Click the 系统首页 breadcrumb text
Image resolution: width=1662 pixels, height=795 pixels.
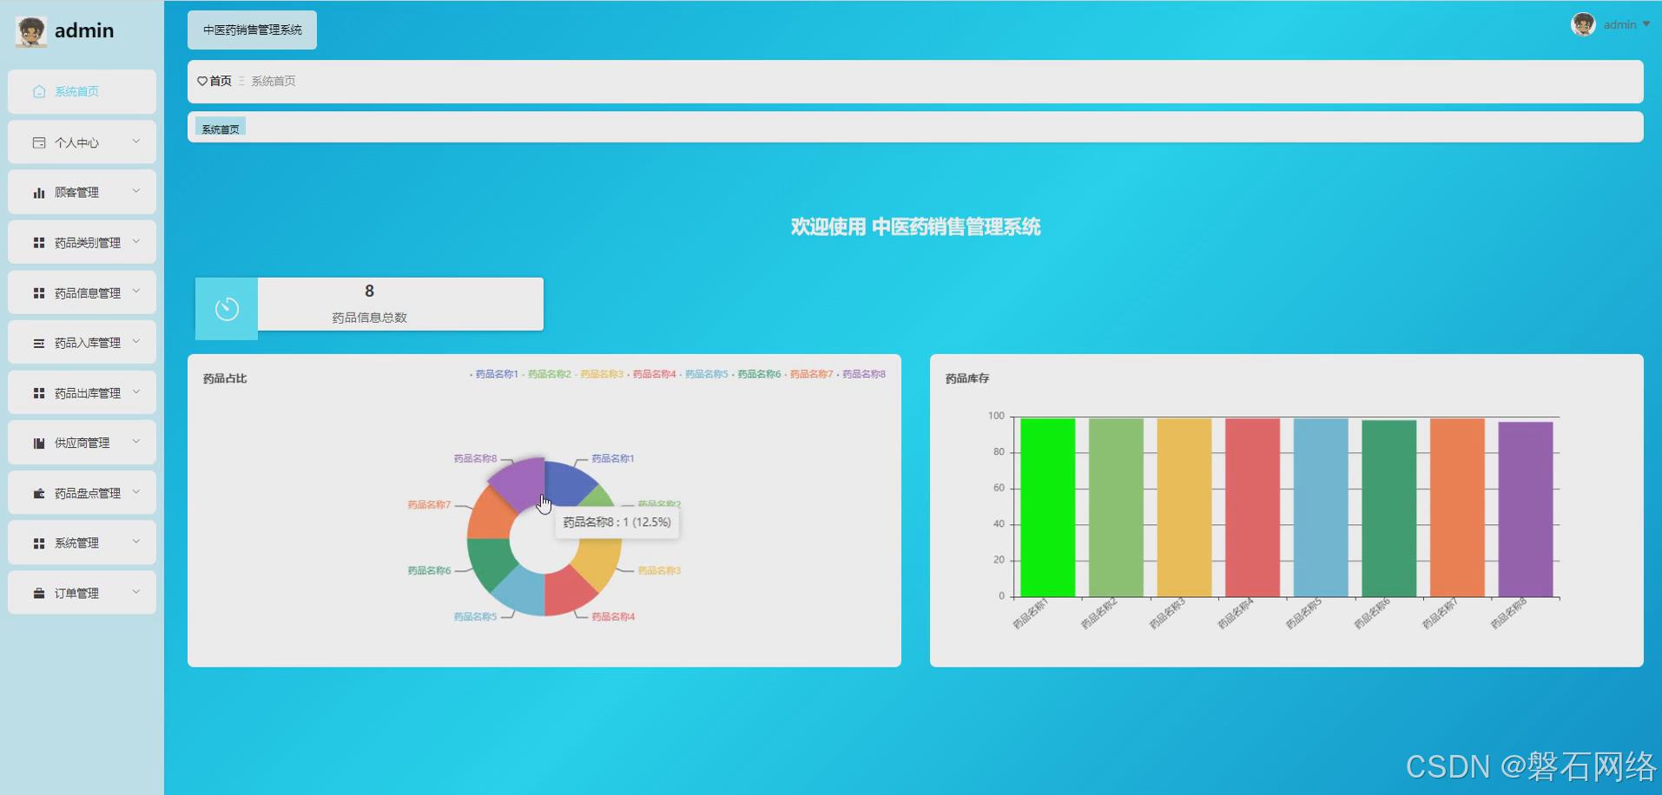point(274,81)
